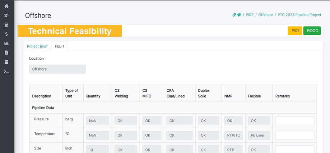Viewport: 330px width, 153px height.
Task: Open the bar chart icon in sidebar
Action: (x=6, y=43)
